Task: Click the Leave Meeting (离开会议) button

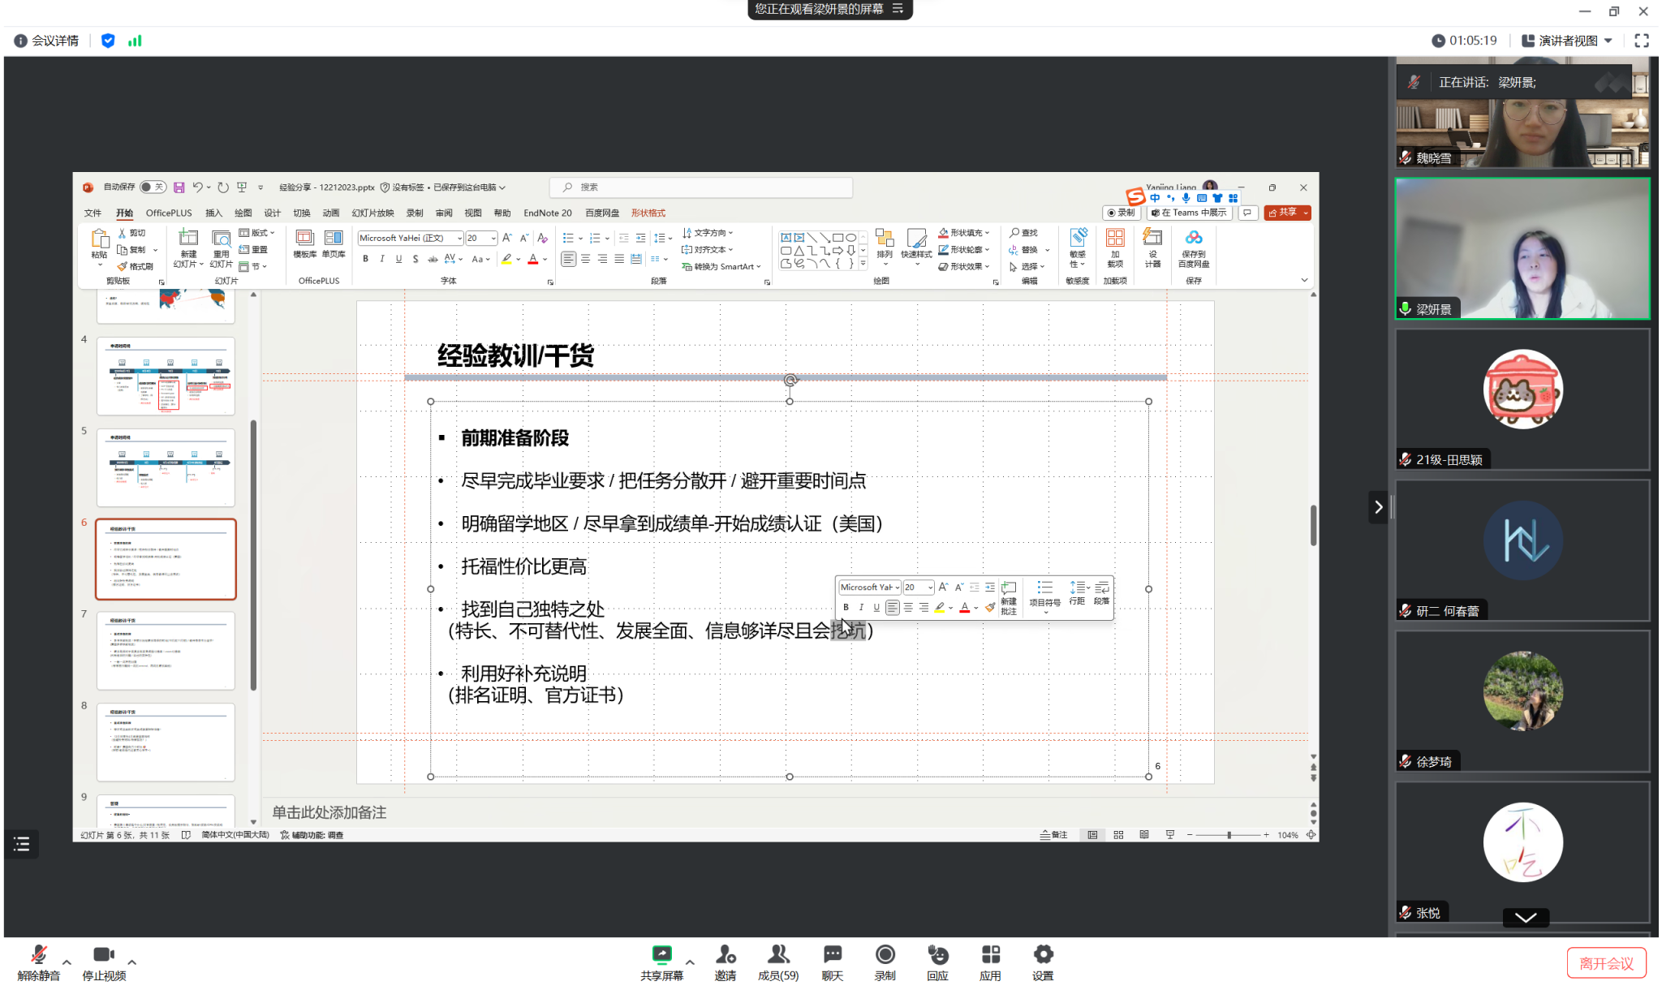Action: 1606,963
